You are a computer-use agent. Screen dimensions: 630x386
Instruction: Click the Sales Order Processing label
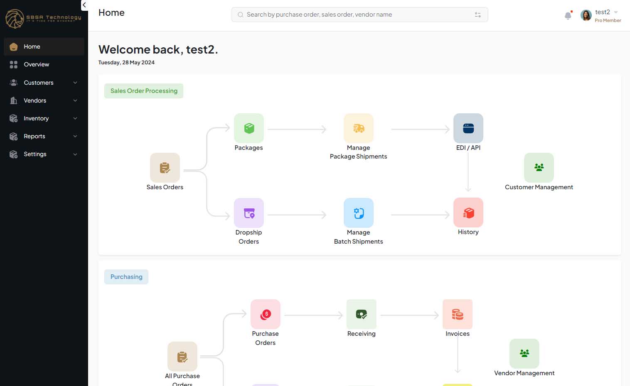pyautogui.click(x=144, y=91)
